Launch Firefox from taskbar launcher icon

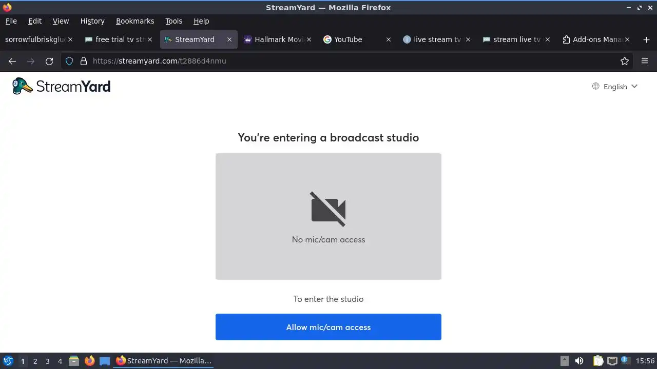89,361
